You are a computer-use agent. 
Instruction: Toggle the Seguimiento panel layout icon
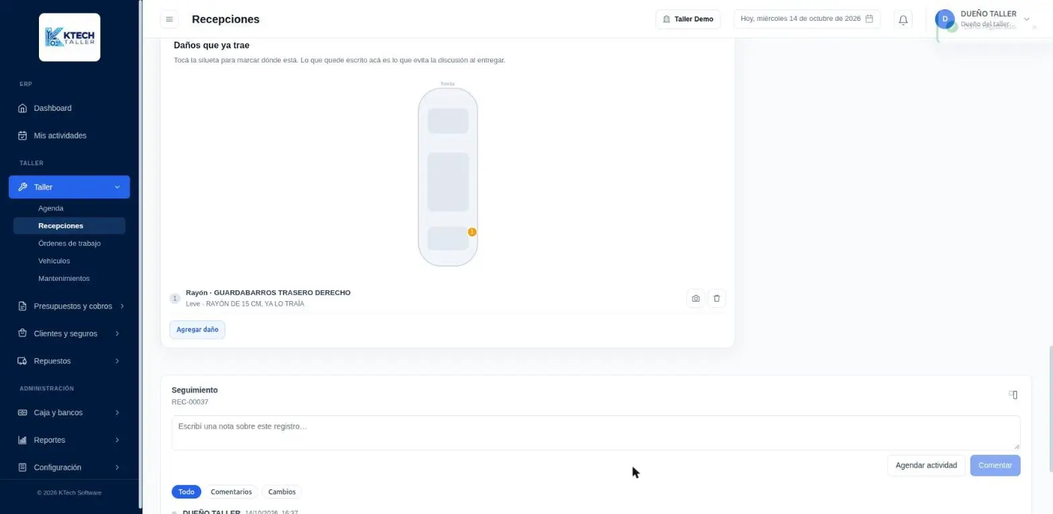click(x=1013, y=395)
